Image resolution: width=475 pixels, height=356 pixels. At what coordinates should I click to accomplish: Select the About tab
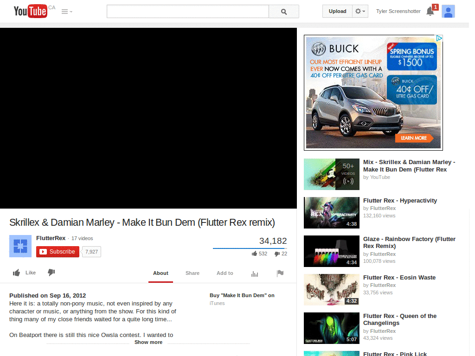click(160, 273)
